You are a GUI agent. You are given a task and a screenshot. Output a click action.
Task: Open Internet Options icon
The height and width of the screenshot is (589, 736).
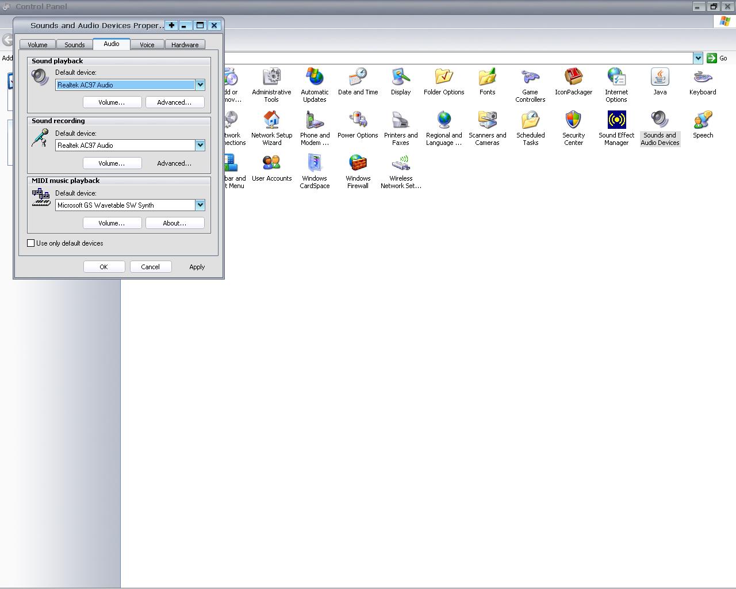(616, 85)
